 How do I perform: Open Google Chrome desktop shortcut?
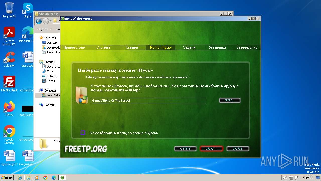click(x=9, y=134)
